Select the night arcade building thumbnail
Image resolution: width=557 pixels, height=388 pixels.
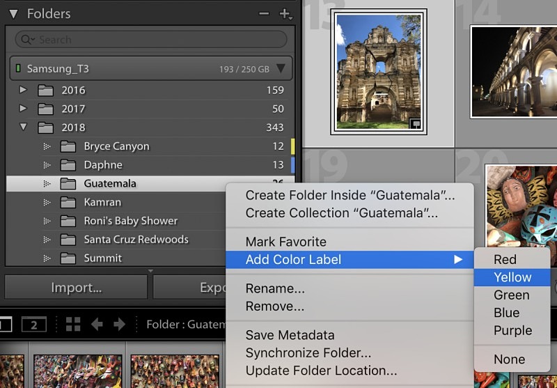coord(514,72)
